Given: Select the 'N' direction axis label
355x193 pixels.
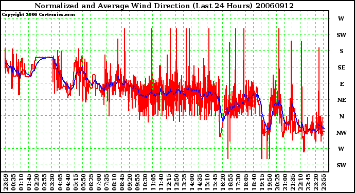Looking at the screenshot, I should click(x=342, y=116).
